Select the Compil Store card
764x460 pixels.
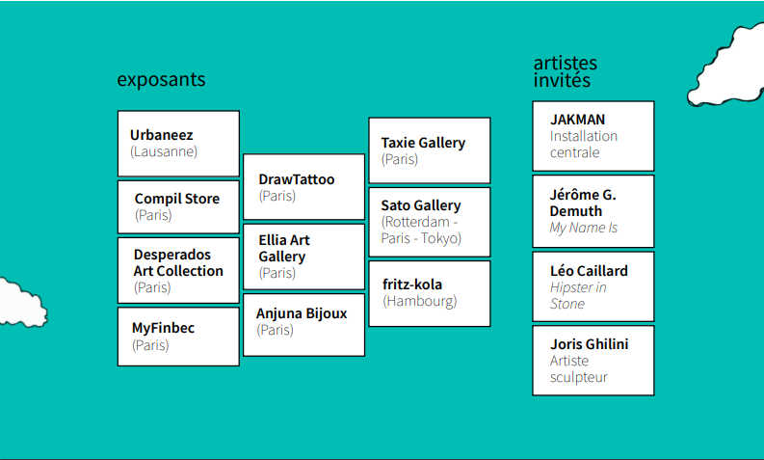pyautogui.click(x=178, y=206)
